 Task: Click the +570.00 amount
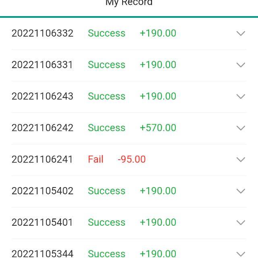click(158, 128)
